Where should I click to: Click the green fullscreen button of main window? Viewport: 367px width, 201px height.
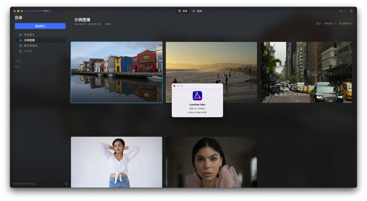pyautogui.click(x=22, y=11)
